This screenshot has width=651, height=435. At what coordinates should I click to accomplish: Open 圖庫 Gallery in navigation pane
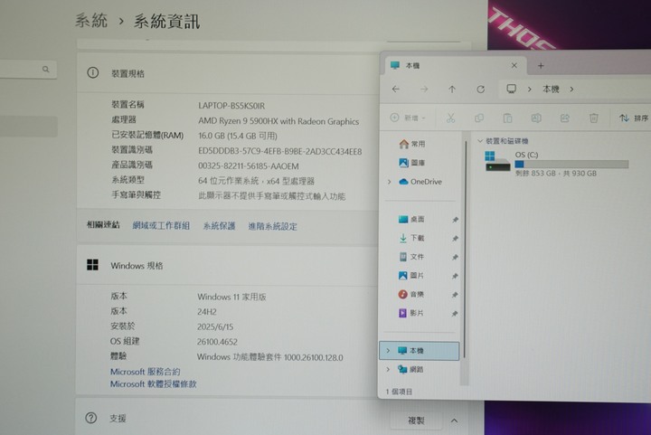[412, 163]
